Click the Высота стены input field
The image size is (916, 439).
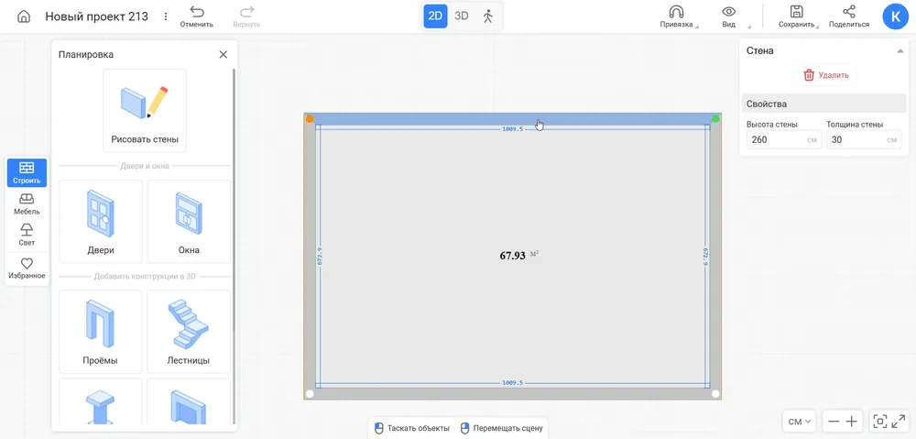coord(772,140)
